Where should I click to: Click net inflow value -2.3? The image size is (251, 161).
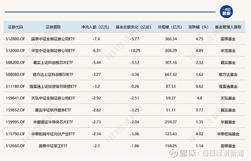[96, 146]
